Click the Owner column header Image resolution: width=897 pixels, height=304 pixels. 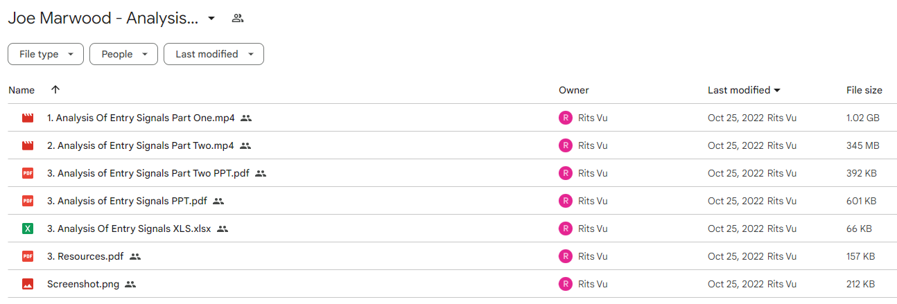pyautogui.click(x=574, y=90)
